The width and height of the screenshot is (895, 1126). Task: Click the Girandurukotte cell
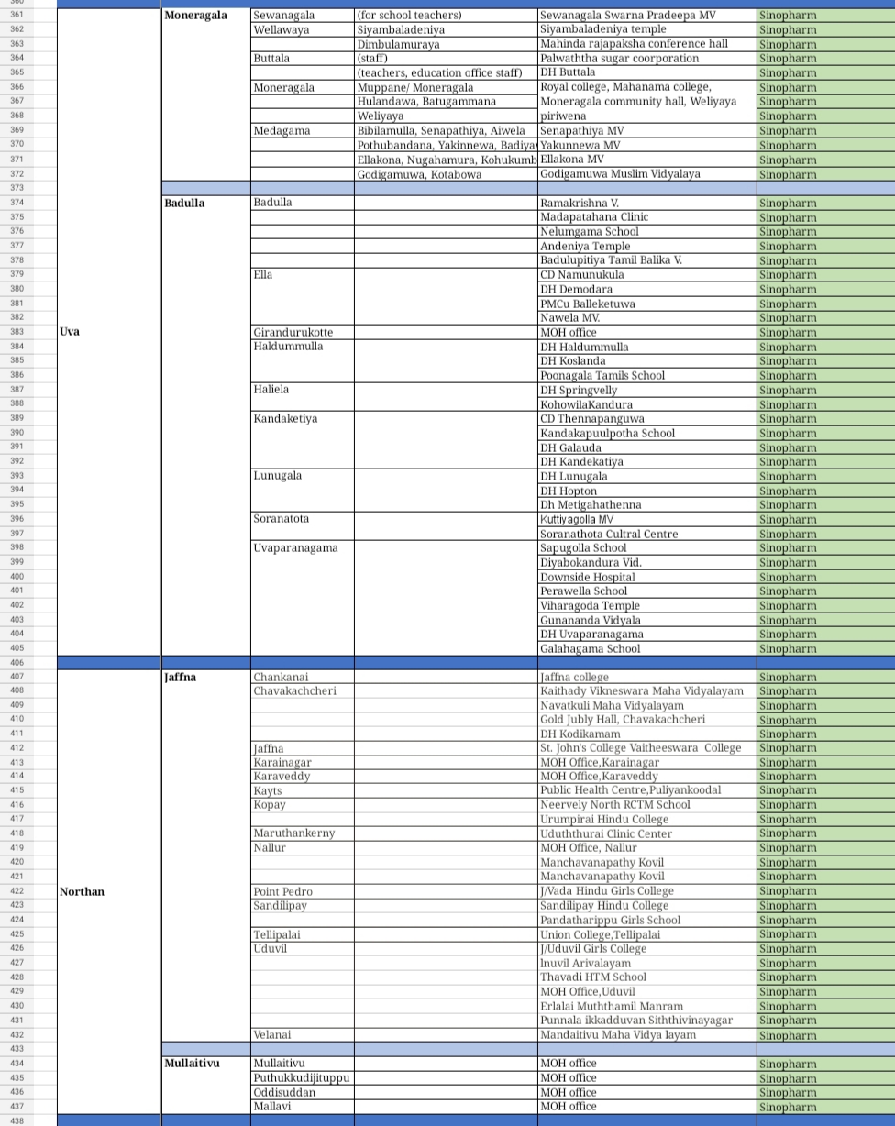(303, 332)
